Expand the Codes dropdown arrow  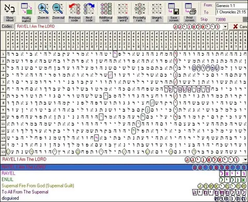[x=225, y=27]
